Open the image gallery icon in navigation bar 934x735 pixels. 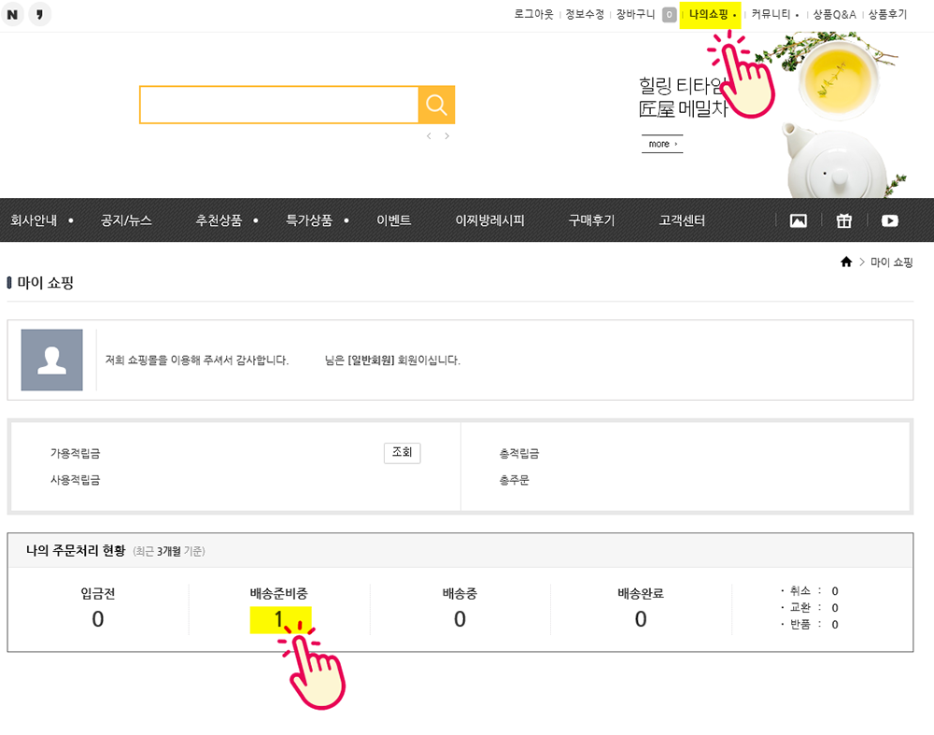click(798, 220)
